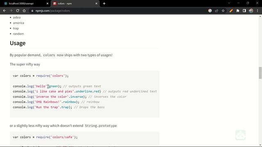
Task: Click the 'america' list item
Action: 18,23
